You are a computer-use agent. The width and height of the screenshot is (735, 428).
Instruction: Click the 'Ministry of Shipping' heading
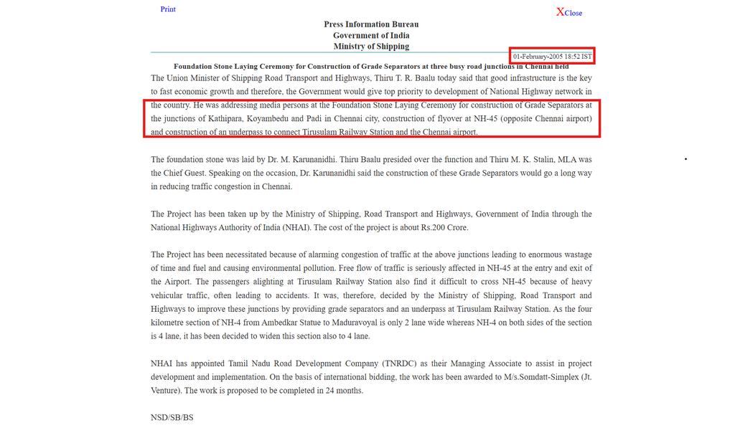pos(371,47)
